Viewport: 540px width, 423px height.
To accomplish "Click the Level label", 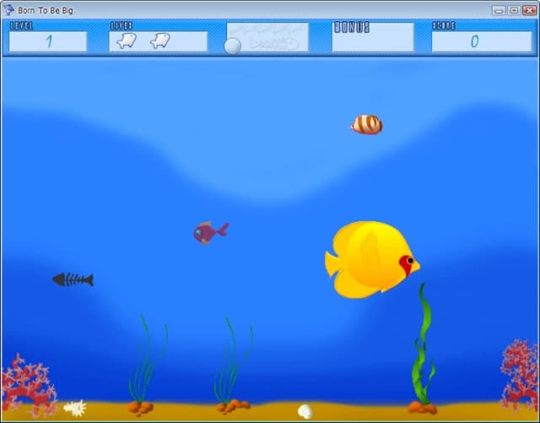I will pos(22,26).
